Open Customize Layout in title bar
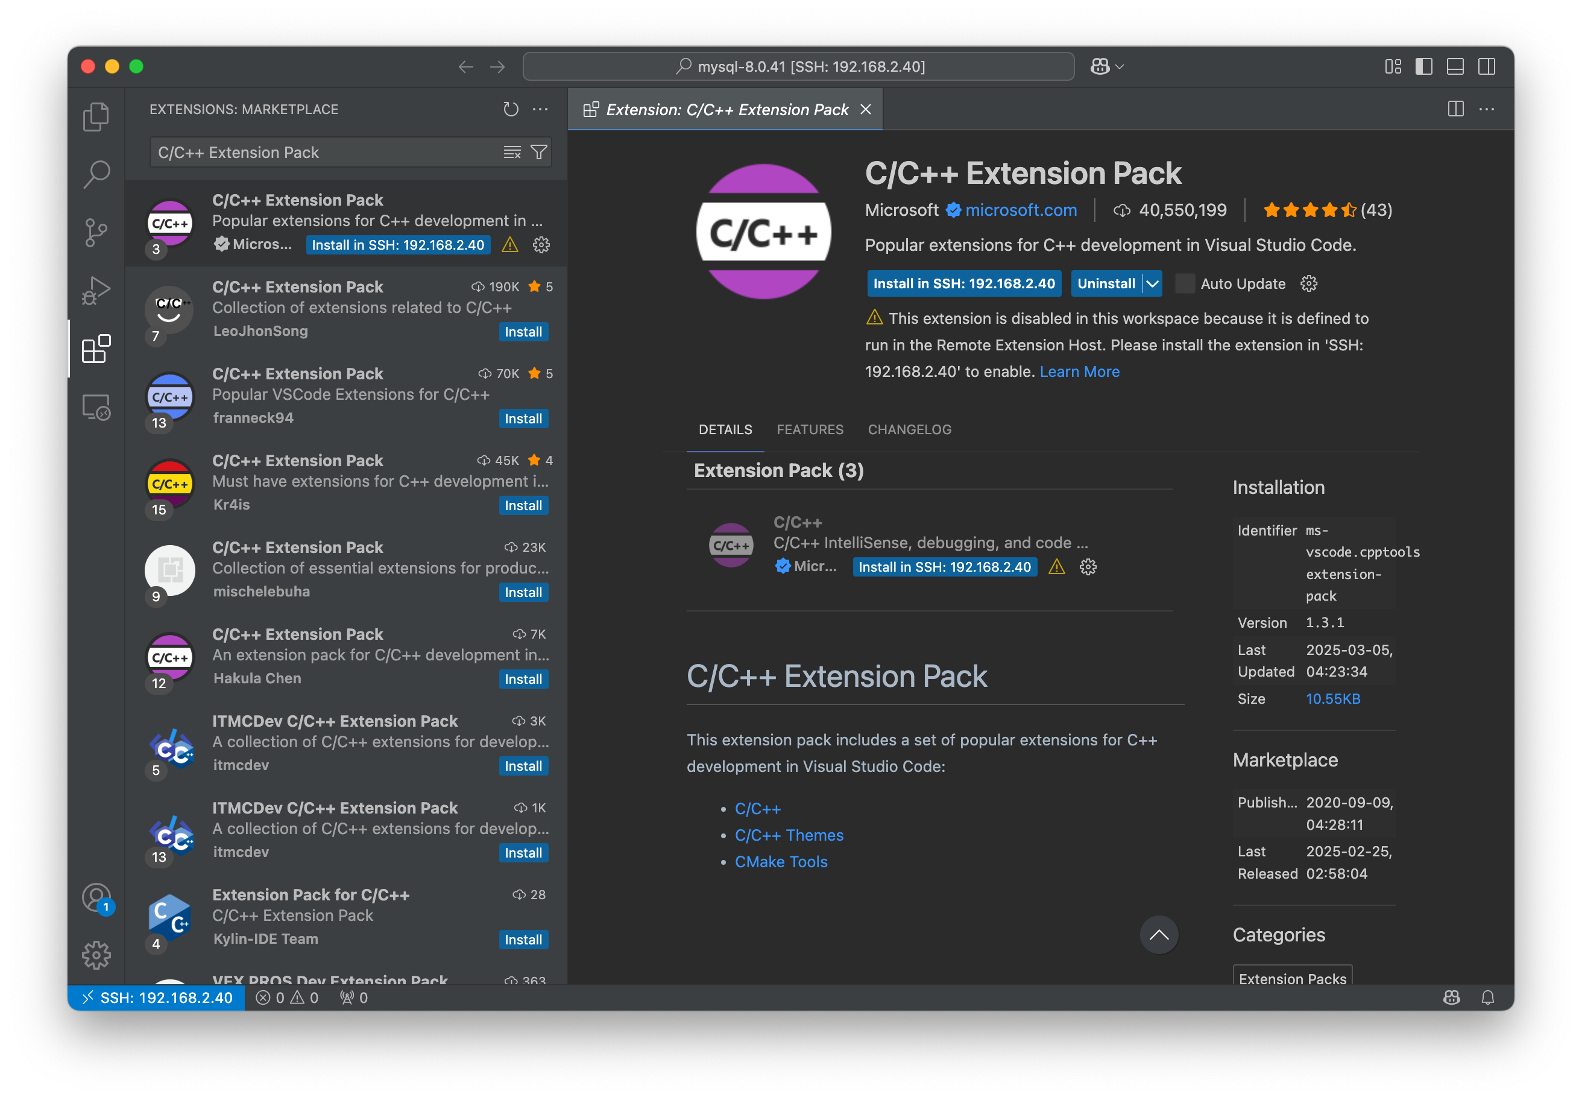This screenshot has height=1100, width=1582. pyautogui.click(x=1393, y=67)
